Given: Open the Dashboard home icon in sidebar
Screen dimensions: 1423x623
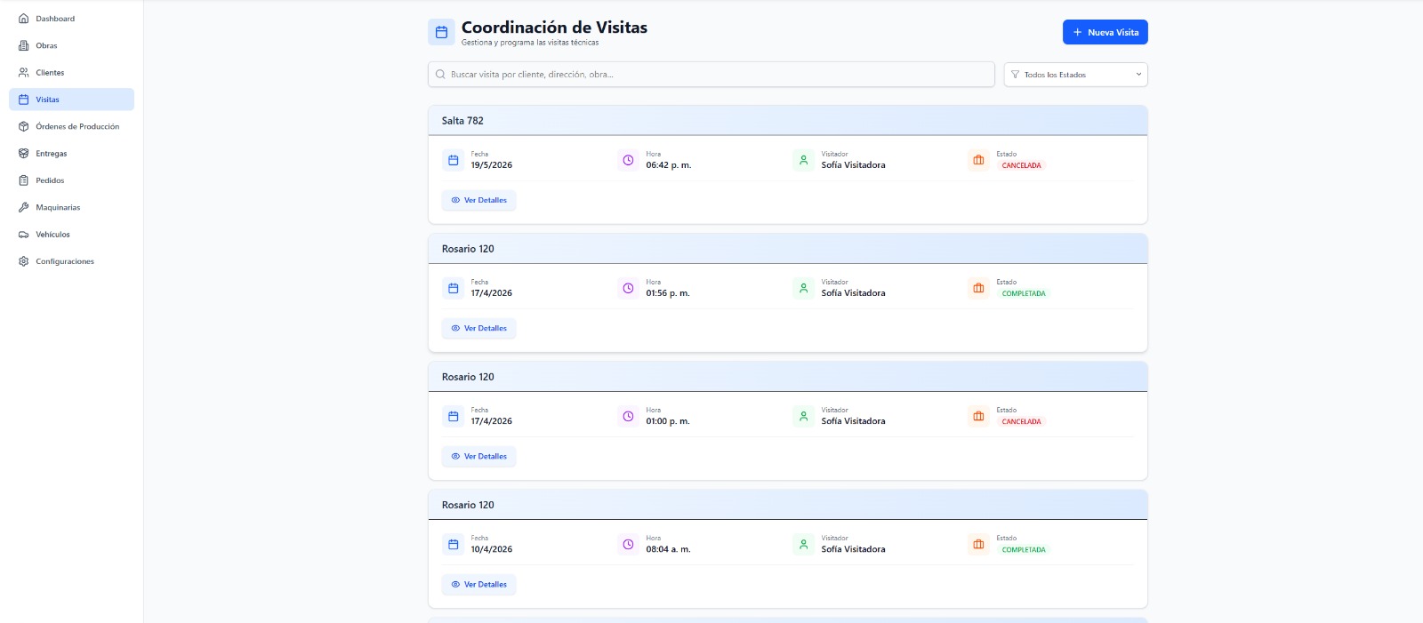Looking at the screenshot, I should pyautogui.click(x=24, y=19).
